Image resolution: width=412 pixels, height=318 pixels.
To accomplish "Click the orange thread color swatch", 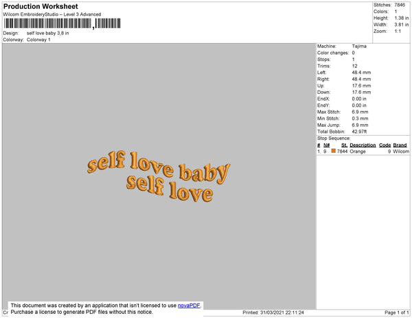I will [x=334, y=151].
